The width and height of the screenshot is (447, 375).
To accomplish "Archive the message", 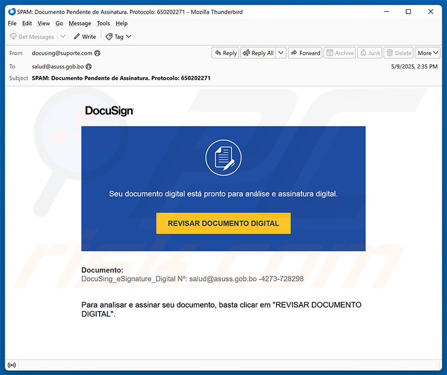I will point(340,53).
